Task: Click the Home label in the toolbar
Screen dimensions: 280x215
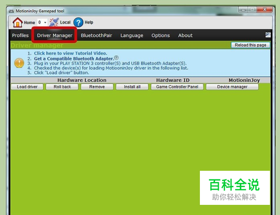Action: pos(29,23)
